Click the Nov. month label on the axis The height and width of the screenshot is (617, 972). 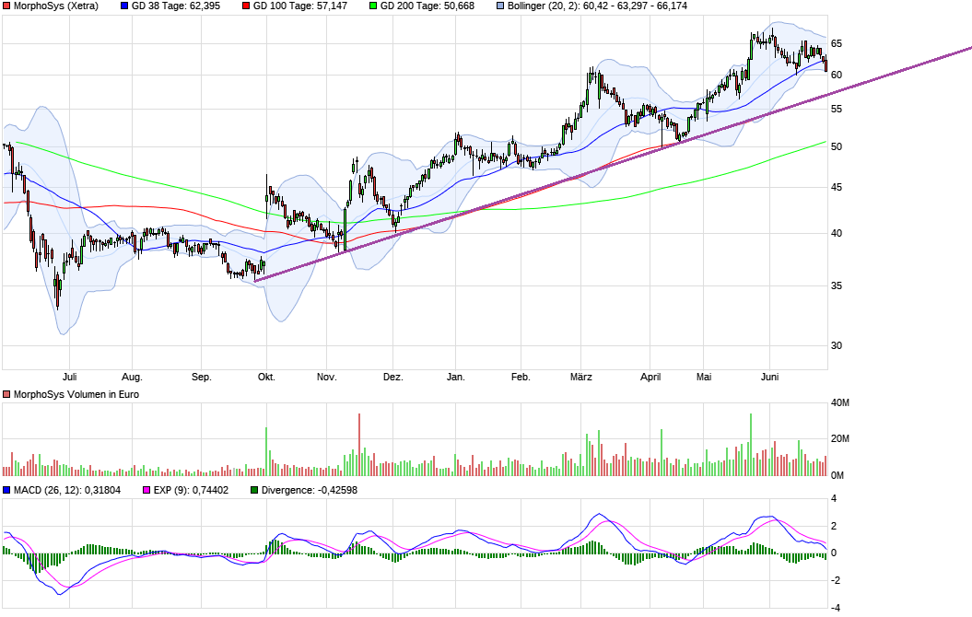[327, 377]
